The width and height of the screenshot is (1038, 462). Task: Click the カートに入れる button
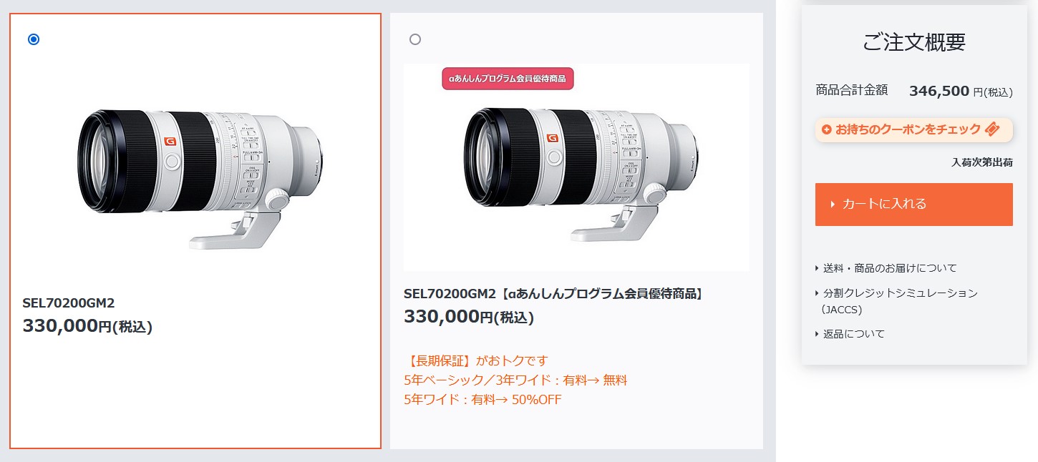pyautogui.click(x=913, y=205)
